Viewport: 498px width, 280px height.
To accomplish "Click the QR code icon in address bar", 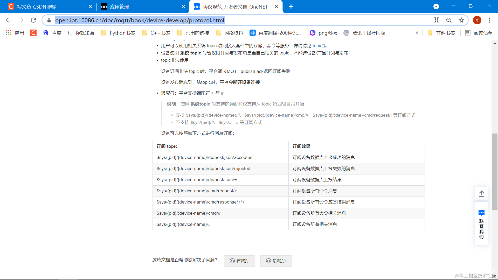I will 437,20.
